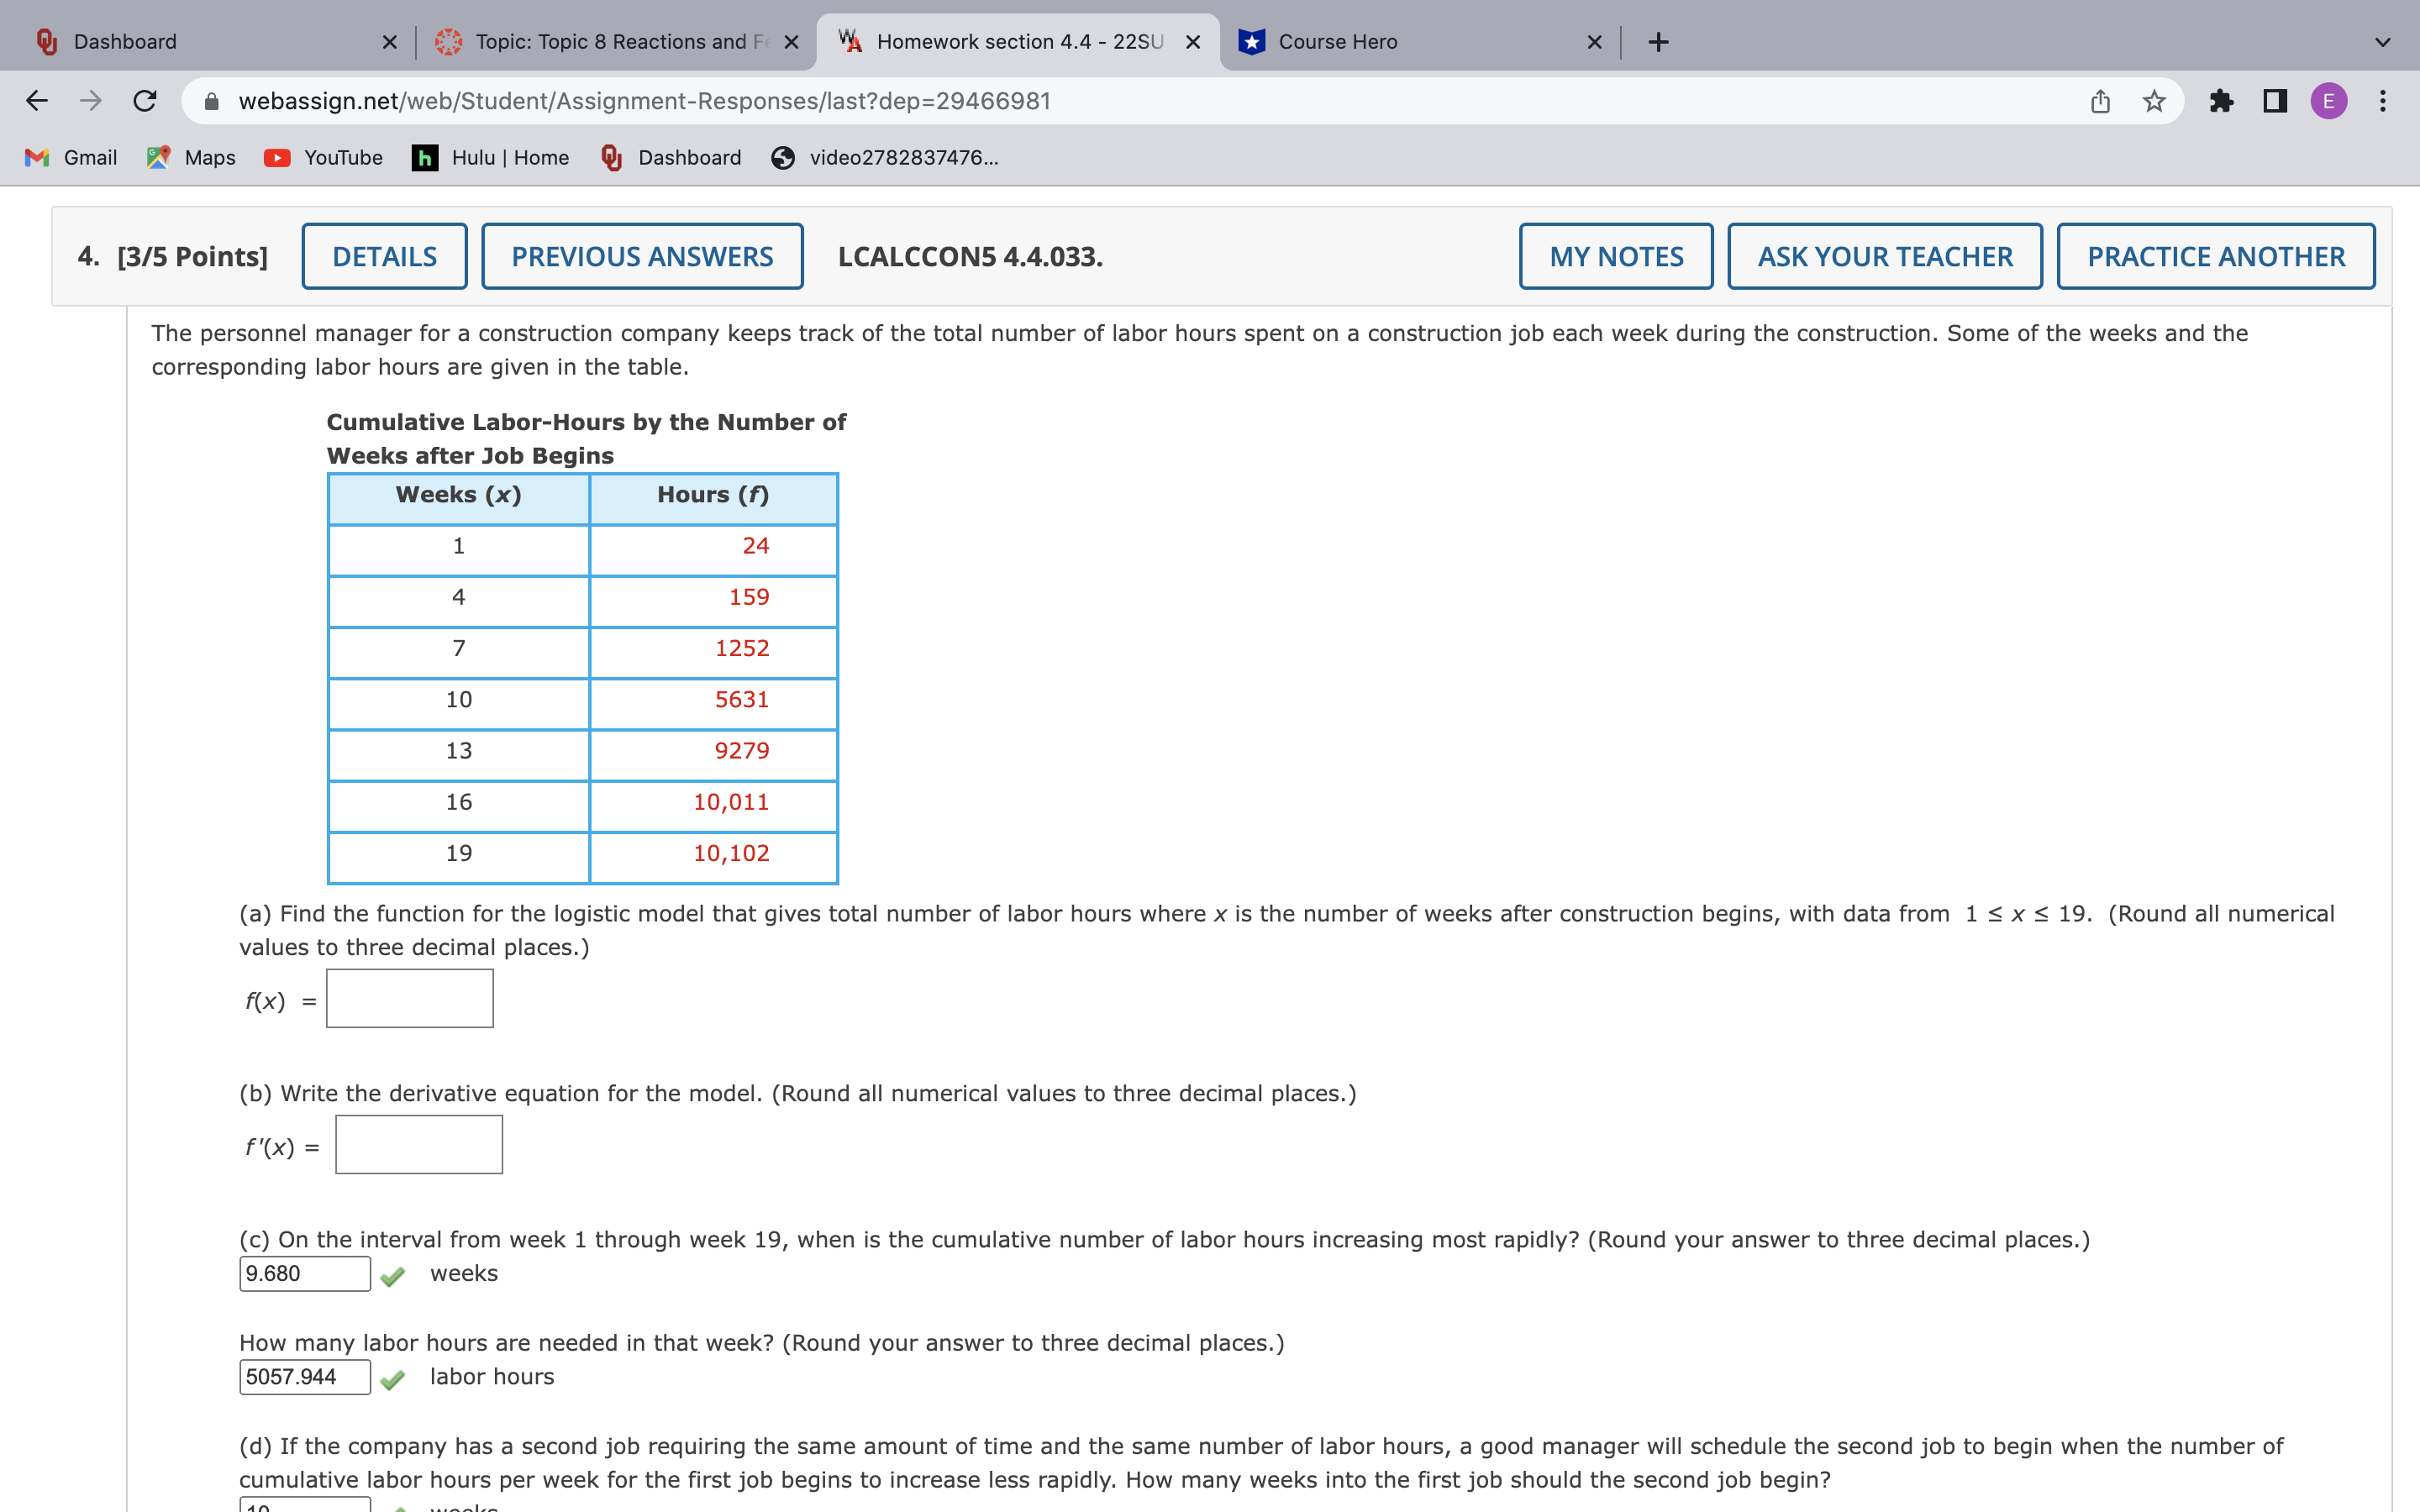Screen dimensions: 2420x1512
Task: Bookmark this page with star icon
Action: (2154, 101)
